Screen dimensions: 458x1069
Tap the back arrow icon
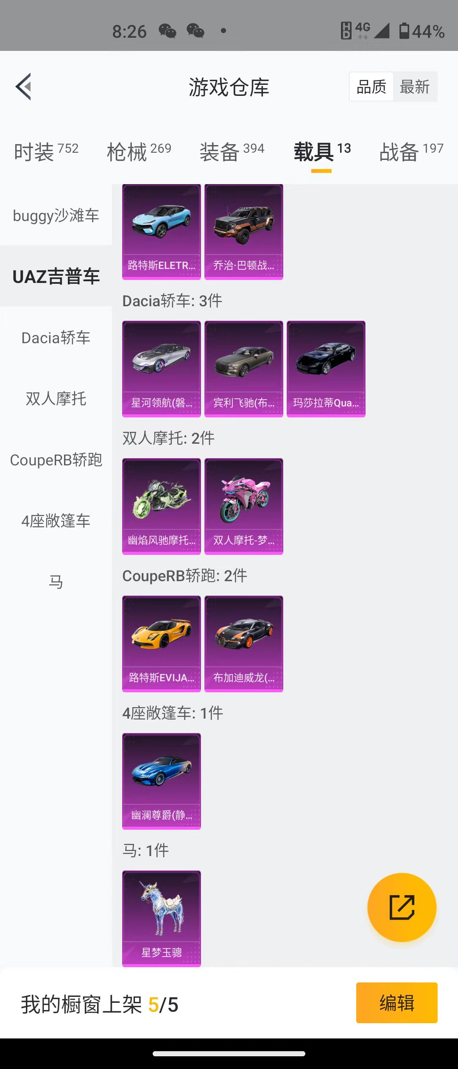coord(24,87)
